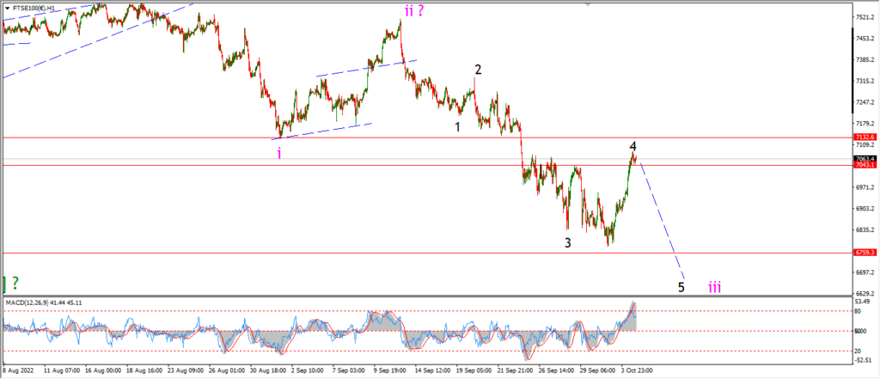
Task: Click the black wave label '4'
Action: click(x=632, y=145)
